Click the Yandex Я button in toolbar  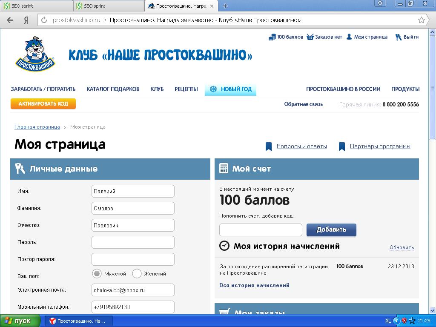26,20
